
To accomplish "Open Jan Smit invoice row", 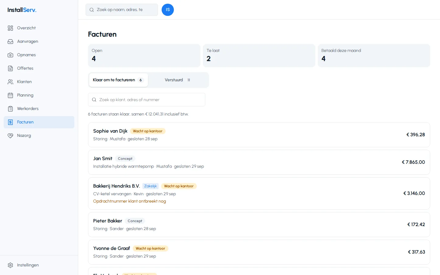I will tap(259, 162).
